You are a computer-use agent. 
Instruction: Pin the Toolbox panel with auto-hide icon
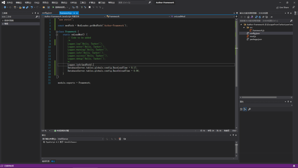(x=35, y=13)
